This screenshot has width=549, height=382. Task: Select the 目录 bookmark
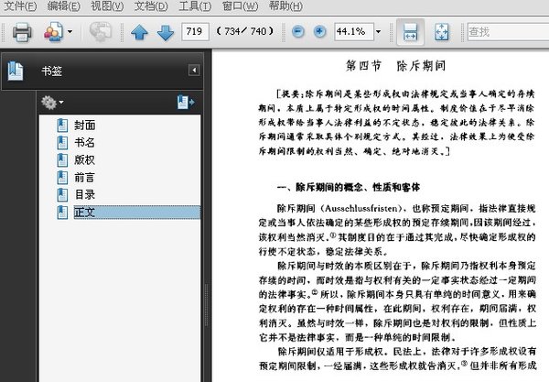pos(85,194)
